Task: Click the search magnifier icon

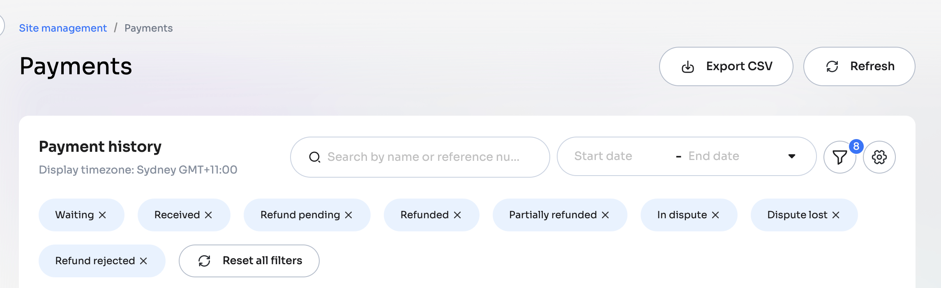Action: coord(315,157)
